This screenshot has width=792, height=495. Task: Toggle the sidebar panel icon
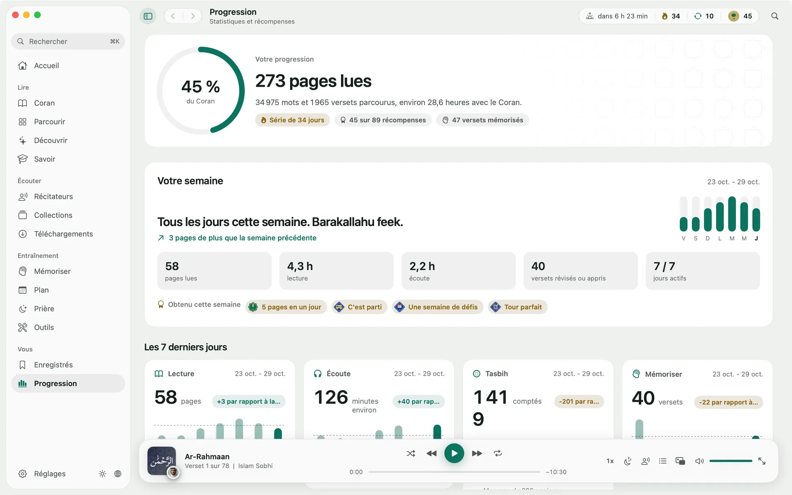[x=148, y=16]
